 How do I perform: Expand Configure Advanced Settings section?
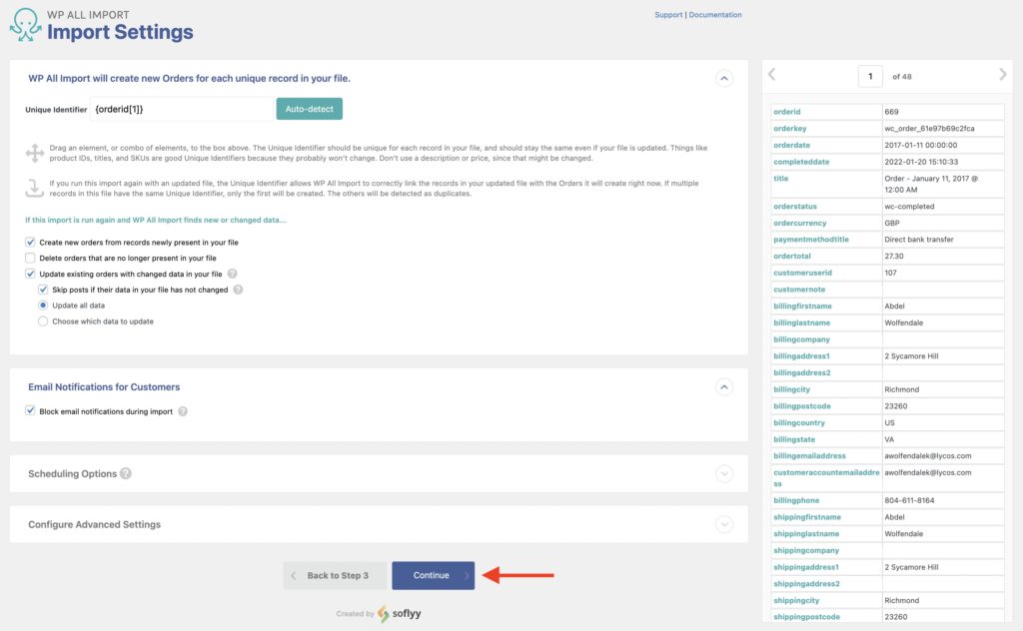(x=725, y=524)
